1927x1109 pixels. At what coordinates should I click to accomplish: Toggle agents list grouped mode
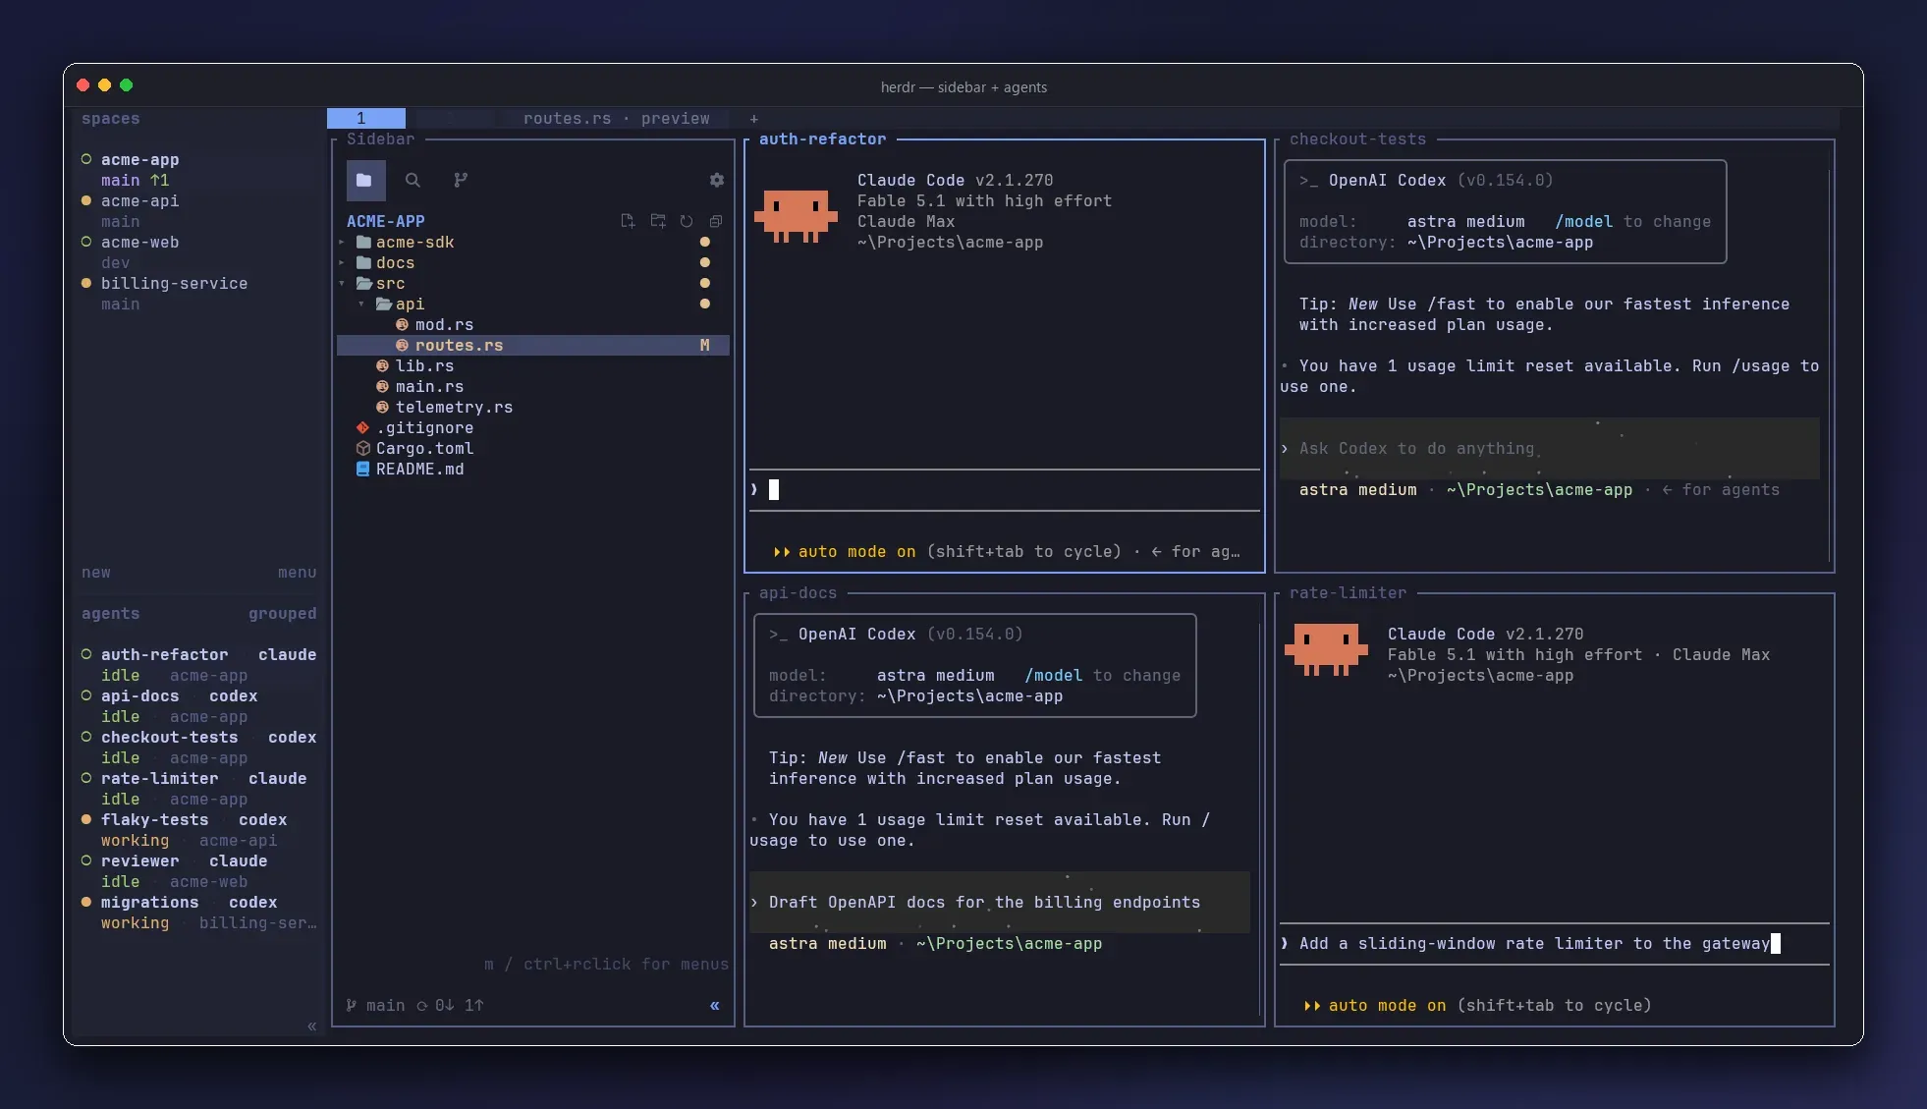[x=282, y=613]
